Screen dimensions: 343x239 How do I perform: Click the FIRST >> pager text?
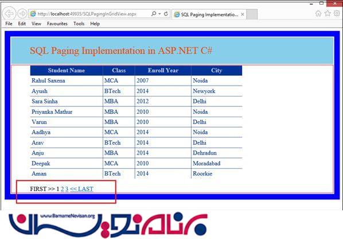point(42,189)
